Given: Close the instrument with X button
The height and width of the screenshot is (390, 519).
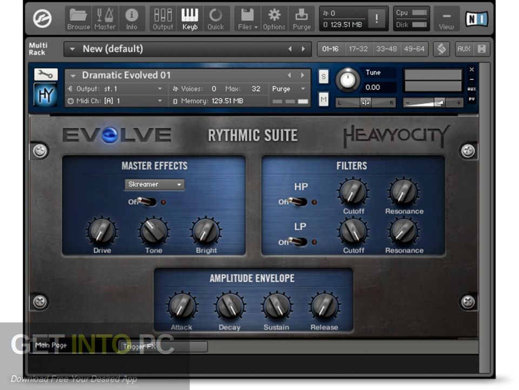Looking at the screenshot, I should (x=471, y=70).
